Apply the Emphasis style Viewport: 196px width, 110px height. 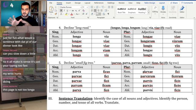click(x=132, y=10)
